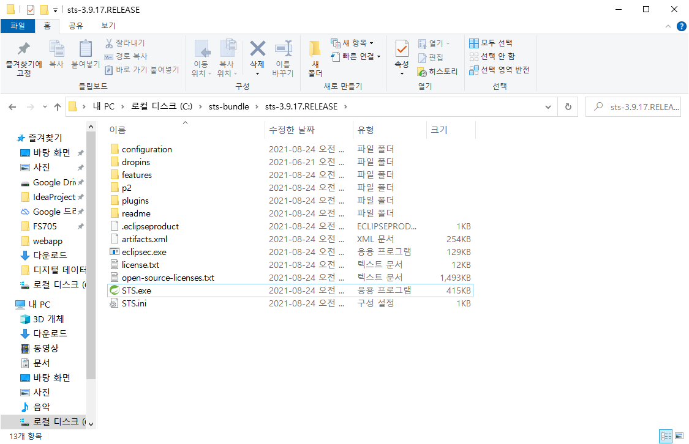
Task: Switch to details view icon
Action: point(666,436)
